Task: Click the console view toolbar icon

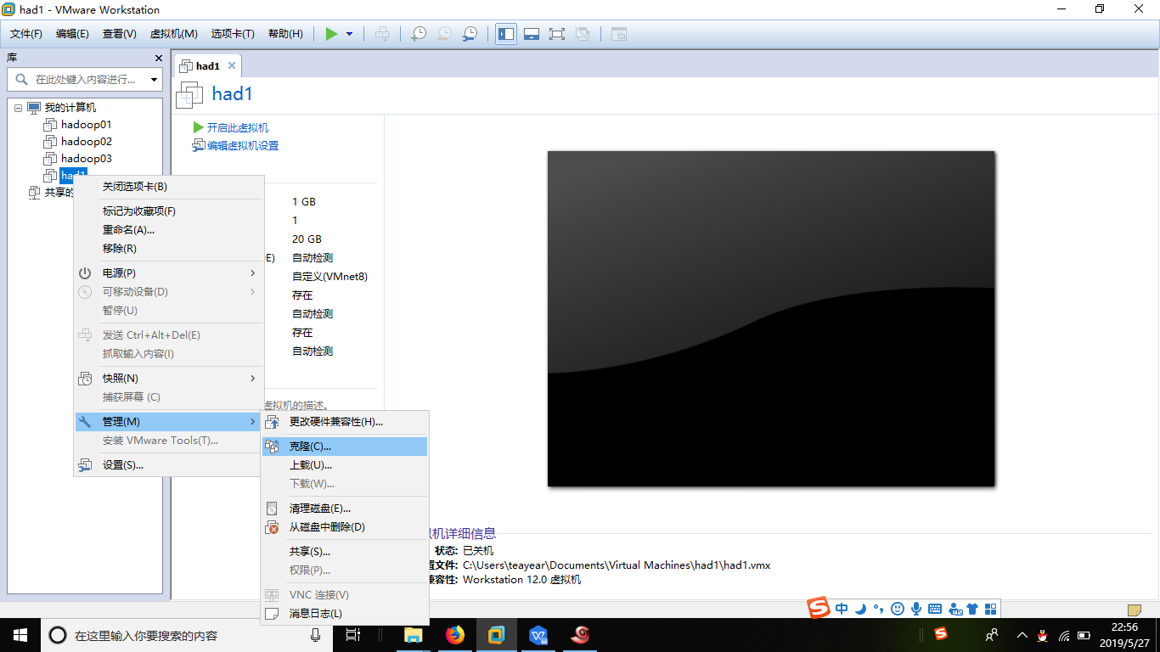Action: point(619,34)
